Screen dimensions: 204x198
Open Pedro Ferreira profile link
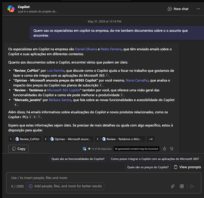pos(111,49)
